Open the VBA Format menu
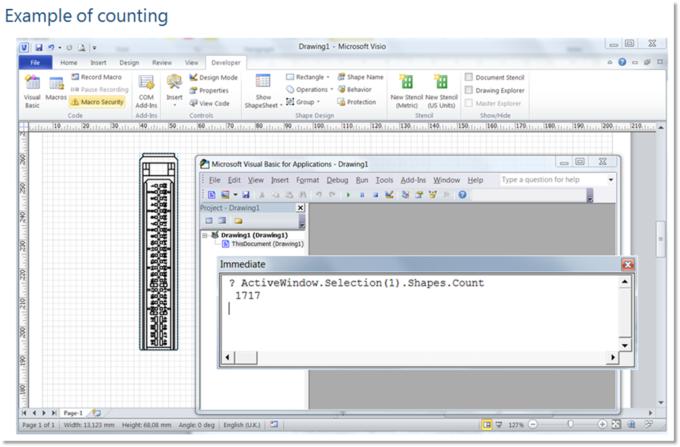The width and height of the screenshot is (680, 447). point(307,180)
